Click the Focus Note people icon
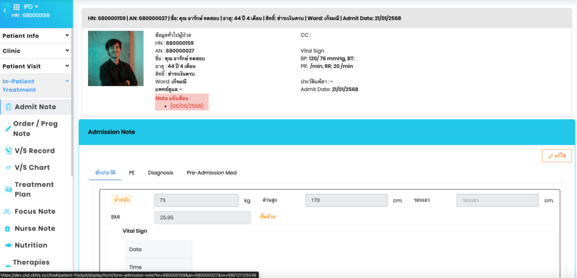This screenshot has height=278, width=577. [8, 212]
